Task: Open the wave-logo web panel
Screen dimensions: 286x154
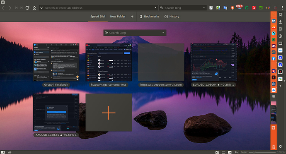Action: tap(280, 79)
